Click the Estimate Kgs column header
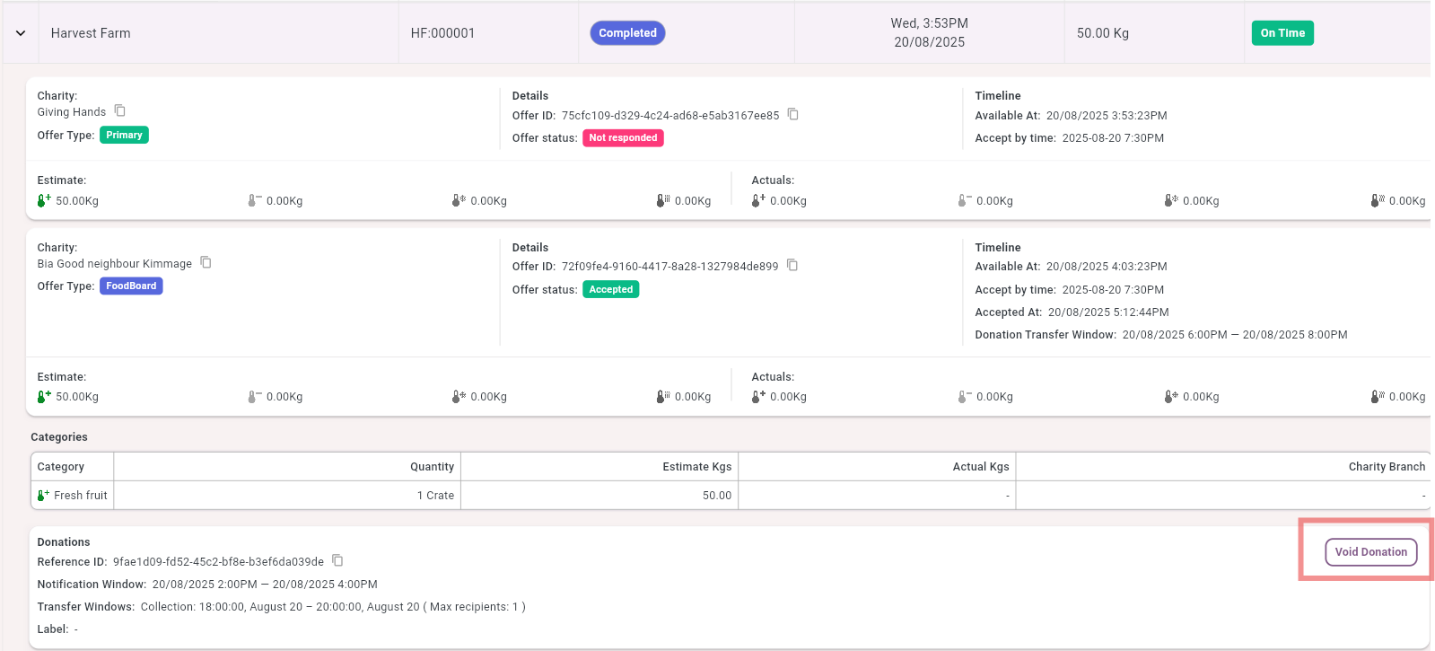 pos(696,467)
